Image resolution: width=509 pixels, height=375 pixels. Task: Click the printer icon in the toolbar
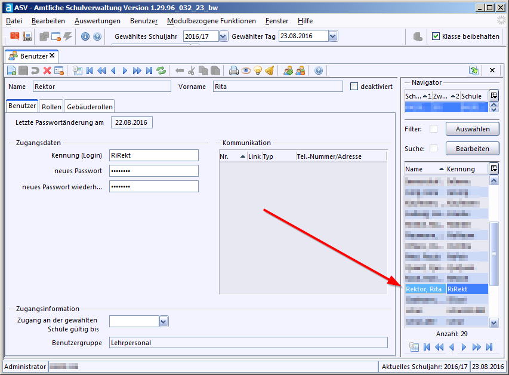pyautogui.click(x=234, y=70)
